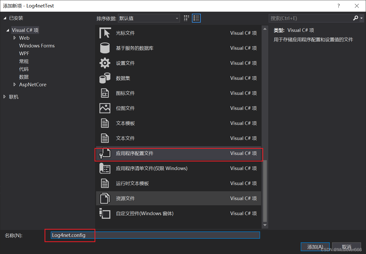
Task: Select the AspNetCore category
Action: 33,84
